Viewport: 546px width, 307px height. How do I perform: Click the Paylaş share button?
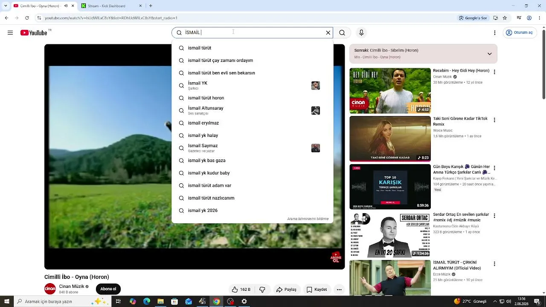pyautogui.click(x=286, y=290)
